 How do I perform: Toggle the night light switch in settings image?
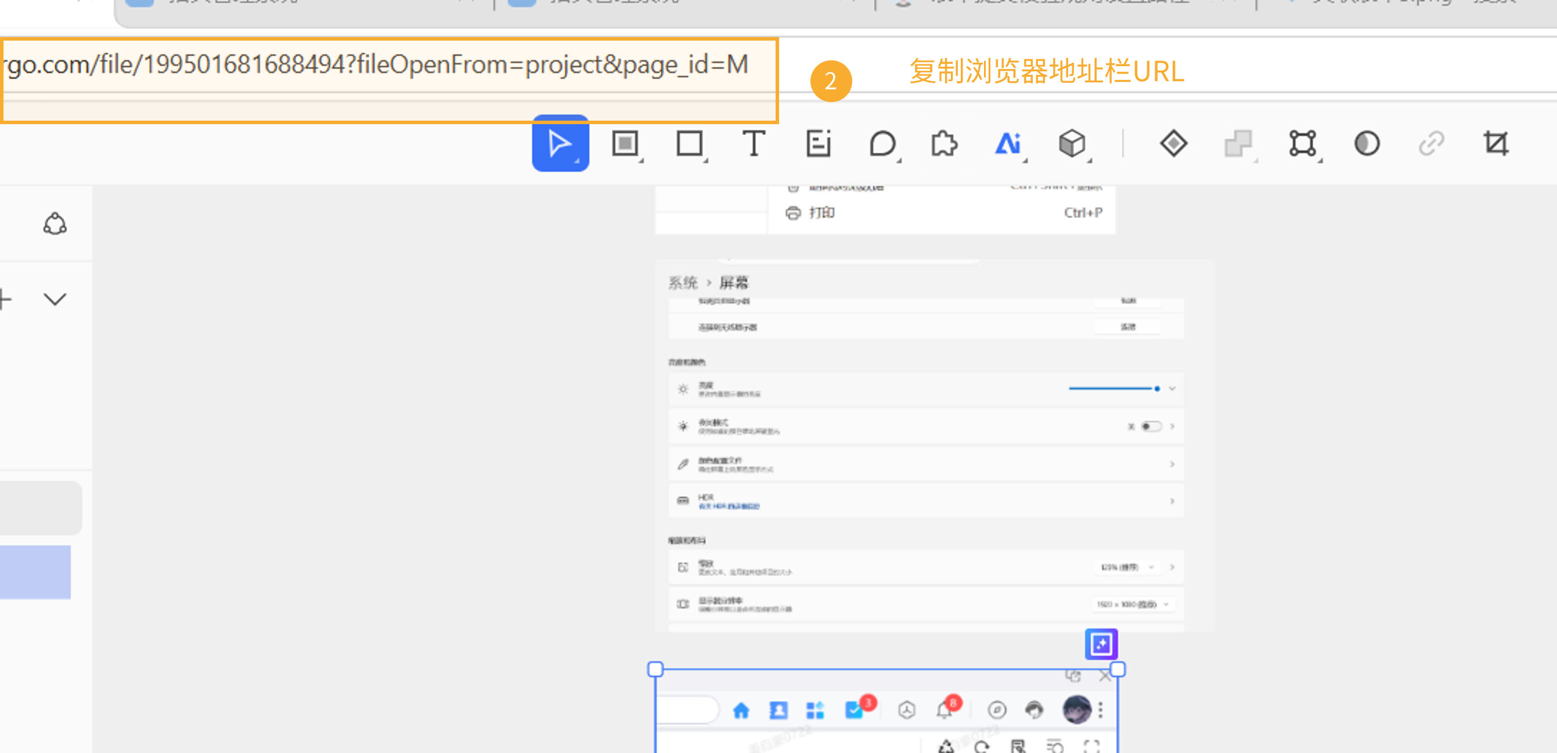[1151, 426]
